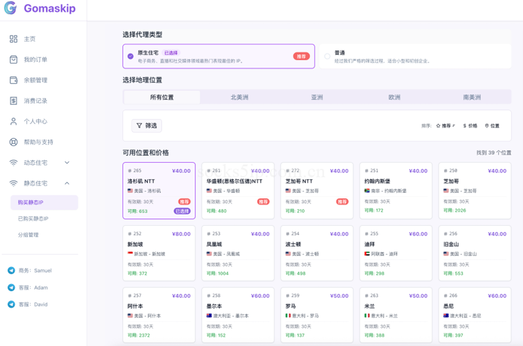The width and height of the screenshot is (523, 346).
Task: Click the 我的订单 orders icon
Action: 13,59
